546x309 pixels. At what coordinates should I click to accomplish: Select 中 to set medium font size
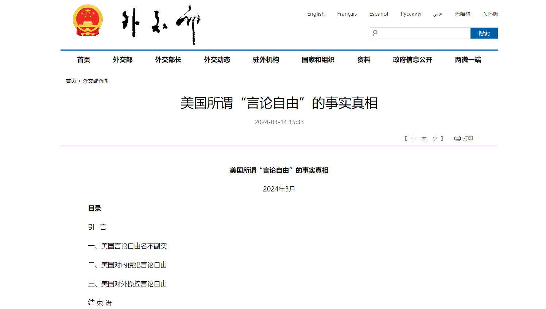[413, 138]
